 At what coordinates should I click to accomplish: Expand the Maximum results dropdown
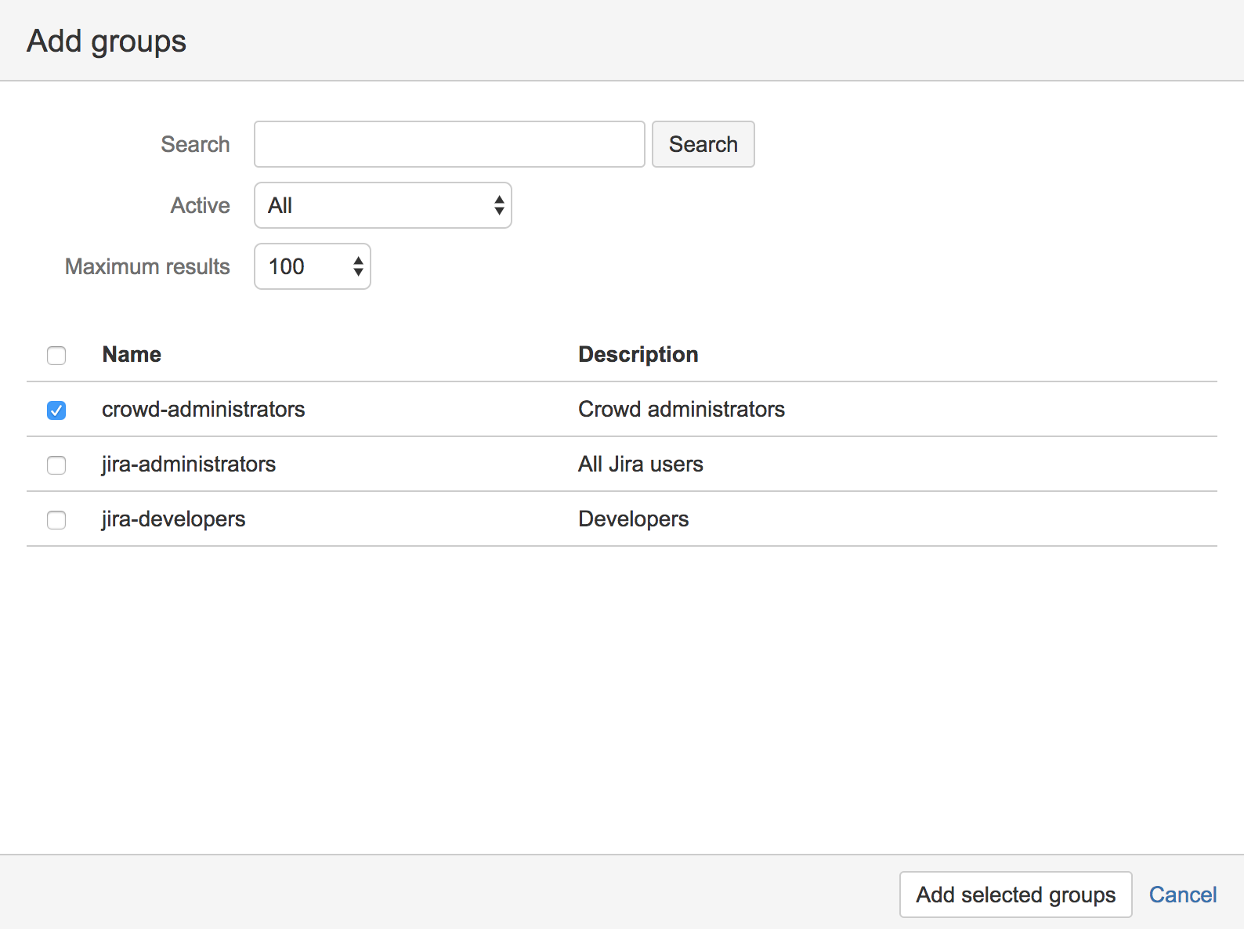coord(312,266)
